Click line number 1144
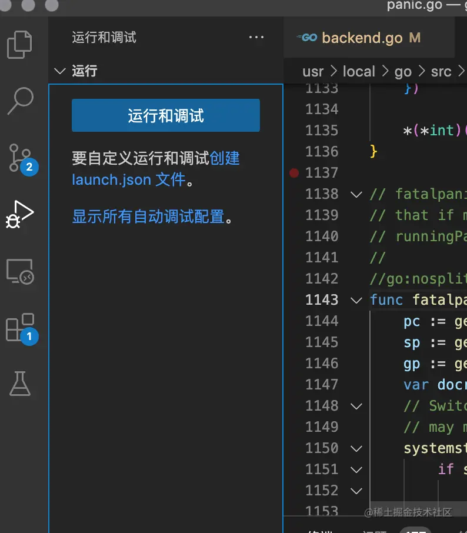 click(x=322, y=321)
